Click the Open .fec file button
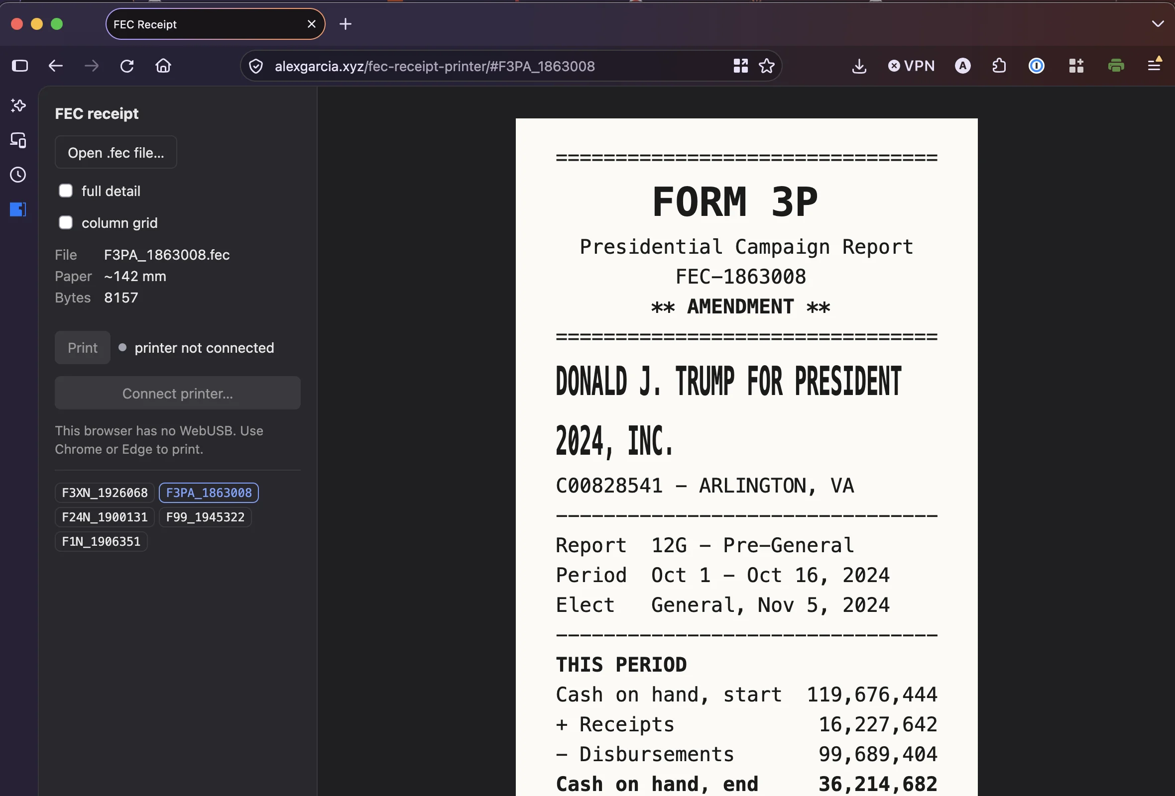 click(x=116, y=152)
